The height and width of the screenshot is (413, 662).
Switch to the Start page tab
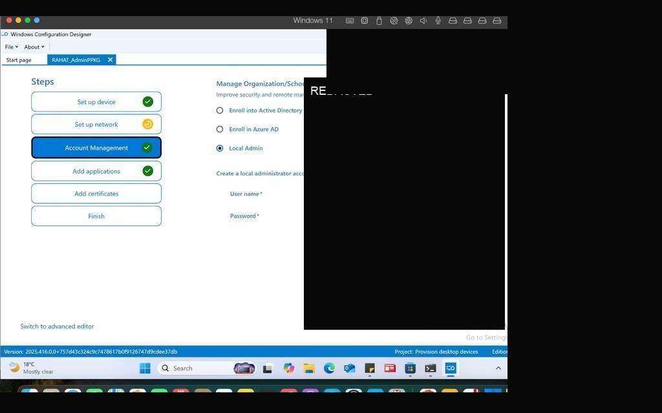pyautogui.click(x=19, y=60)
